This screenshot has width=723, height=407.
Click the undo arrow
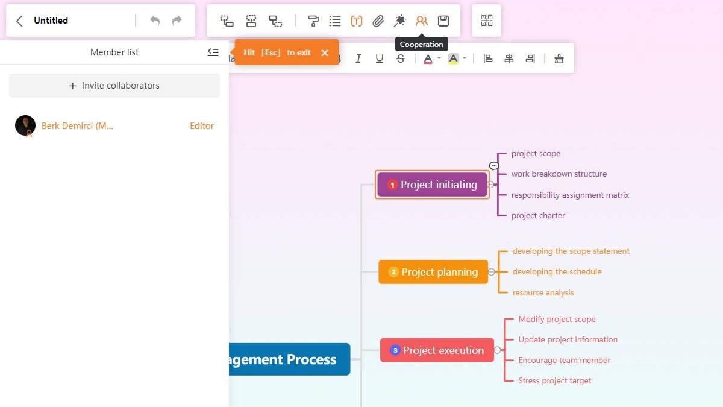[155, 21]
